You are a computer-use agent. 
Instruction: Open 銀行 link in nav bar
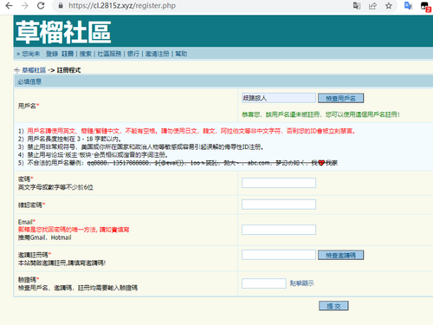pyautogui.click(x=133, y=54)
